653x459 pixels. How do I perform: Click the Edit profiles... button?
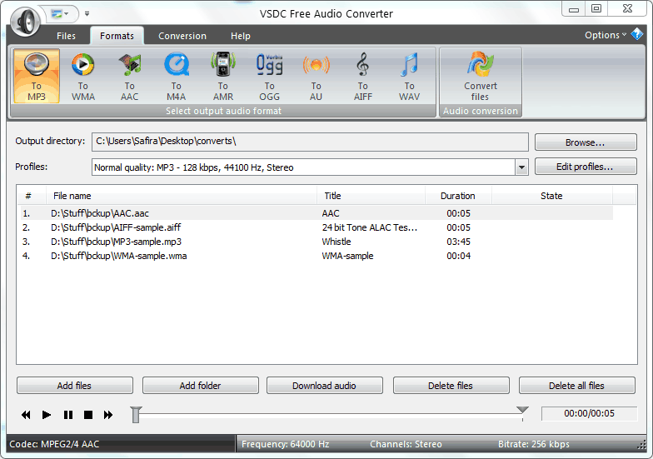(586, 167)
